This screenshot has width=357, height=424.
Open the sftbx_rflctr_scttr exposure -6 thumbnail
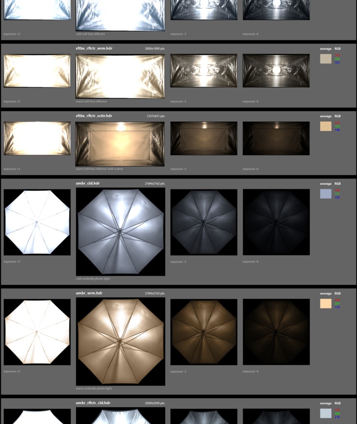coord(276,138)
